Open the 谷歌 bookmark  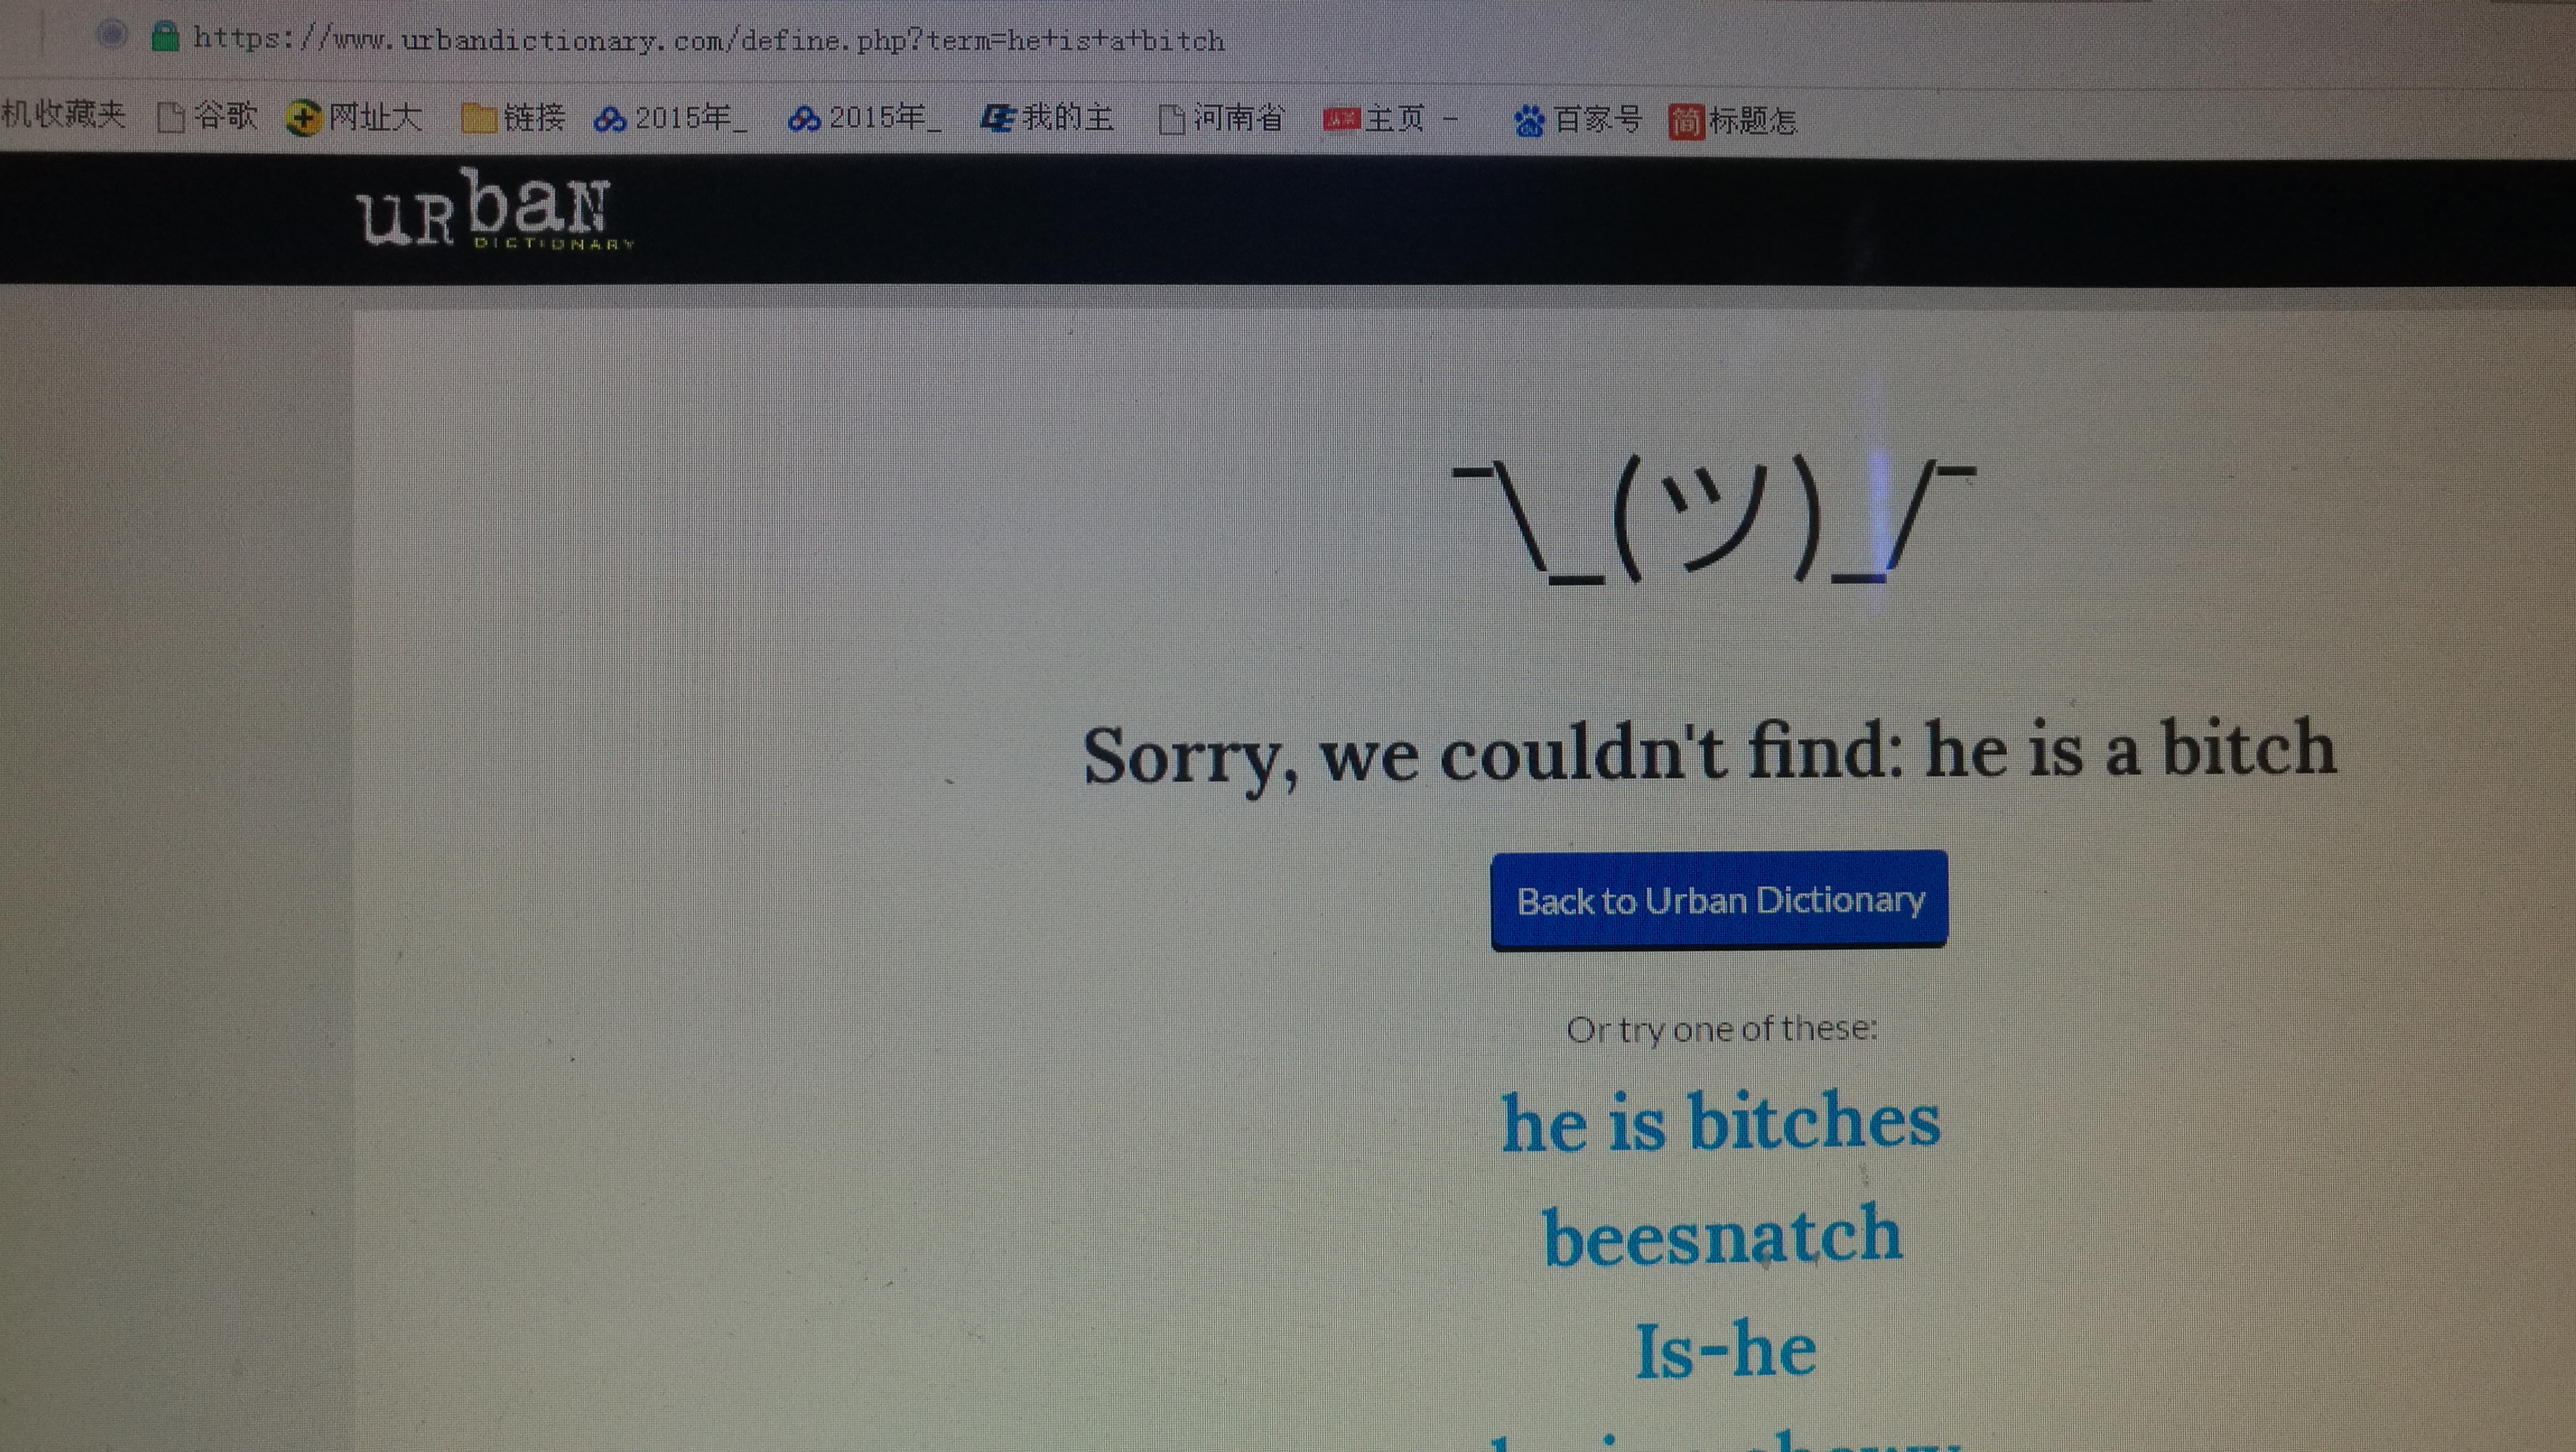(x=208, y=117)
